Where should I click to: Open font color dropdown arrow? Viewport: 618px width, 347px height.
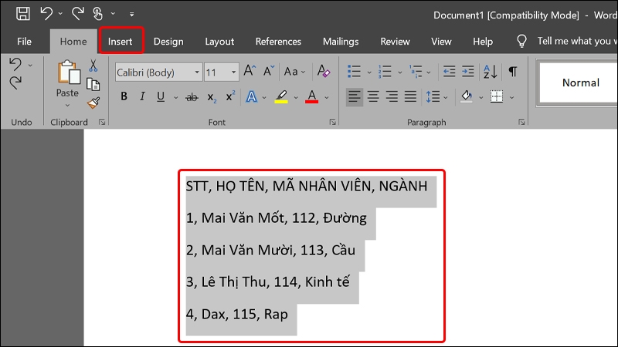click(x=327, y=97)
